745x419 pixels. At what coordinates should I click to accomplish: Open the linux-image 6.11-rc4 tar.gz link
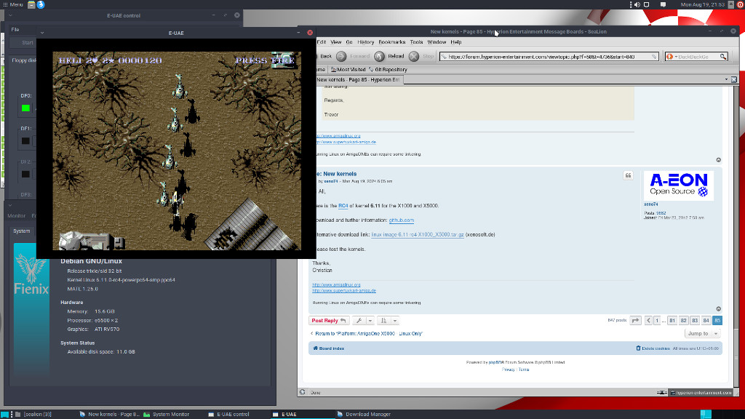tap(418, 235)
